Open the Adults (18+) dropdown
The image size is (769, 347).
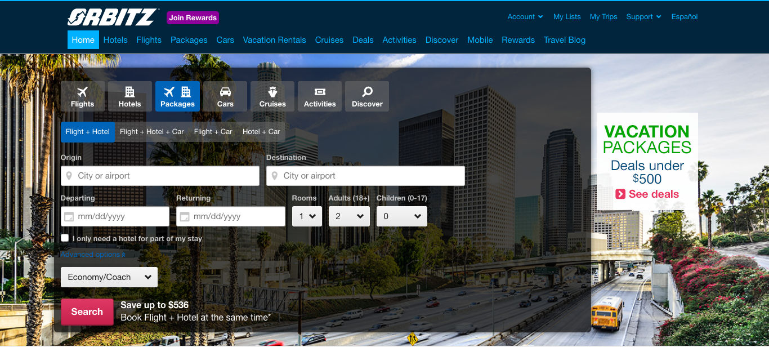coord(349,216)
